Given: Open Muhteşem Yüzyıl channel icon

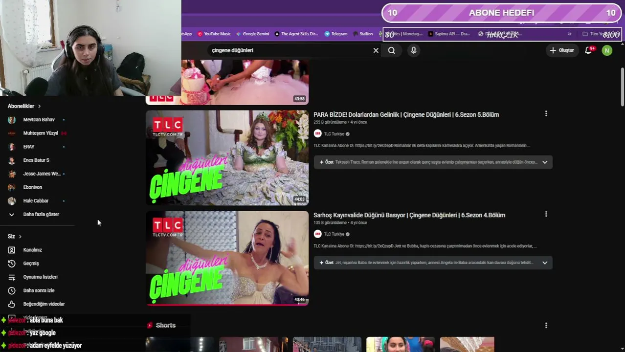Looking at the screenshot, I should pyautogui.click(x=12, y=133).
